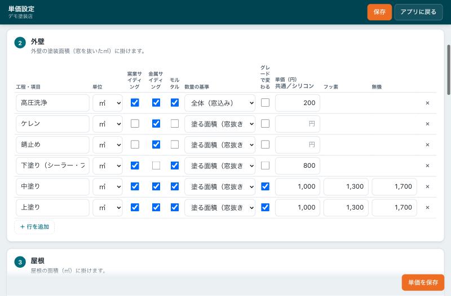The height and width of the screenshot is (296, 451).
Task: Click the フッ素 column header
Action: [x=331, y=87]
